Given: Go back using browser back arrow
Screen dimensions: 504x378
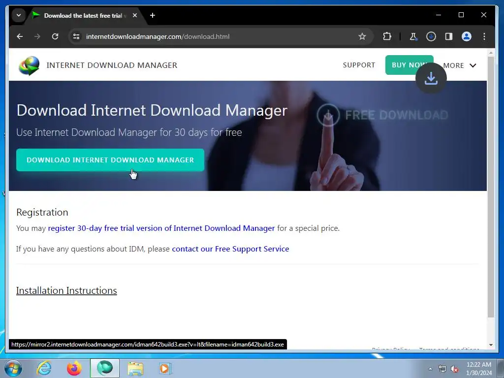Looking at the screenshot, I should pyautogui.click(x=20, y=36).
